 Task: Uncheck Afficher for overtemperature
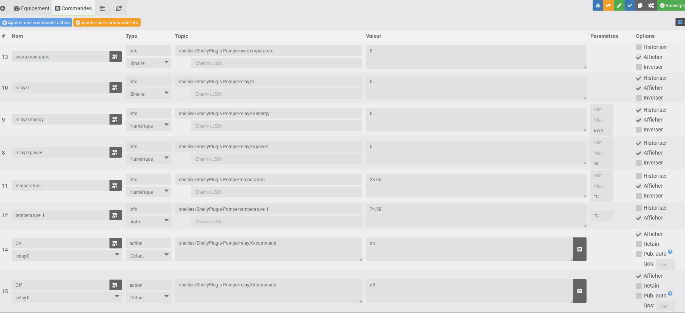tap(639, 57)
